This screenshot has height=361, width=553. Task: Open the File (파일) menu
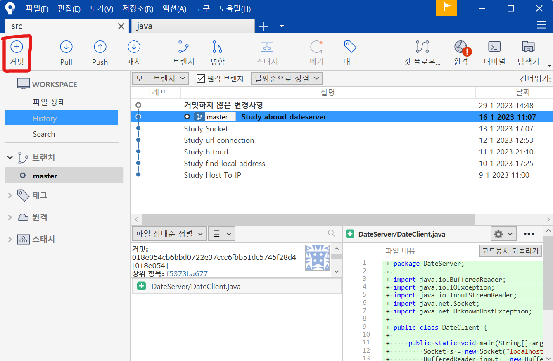37,9
